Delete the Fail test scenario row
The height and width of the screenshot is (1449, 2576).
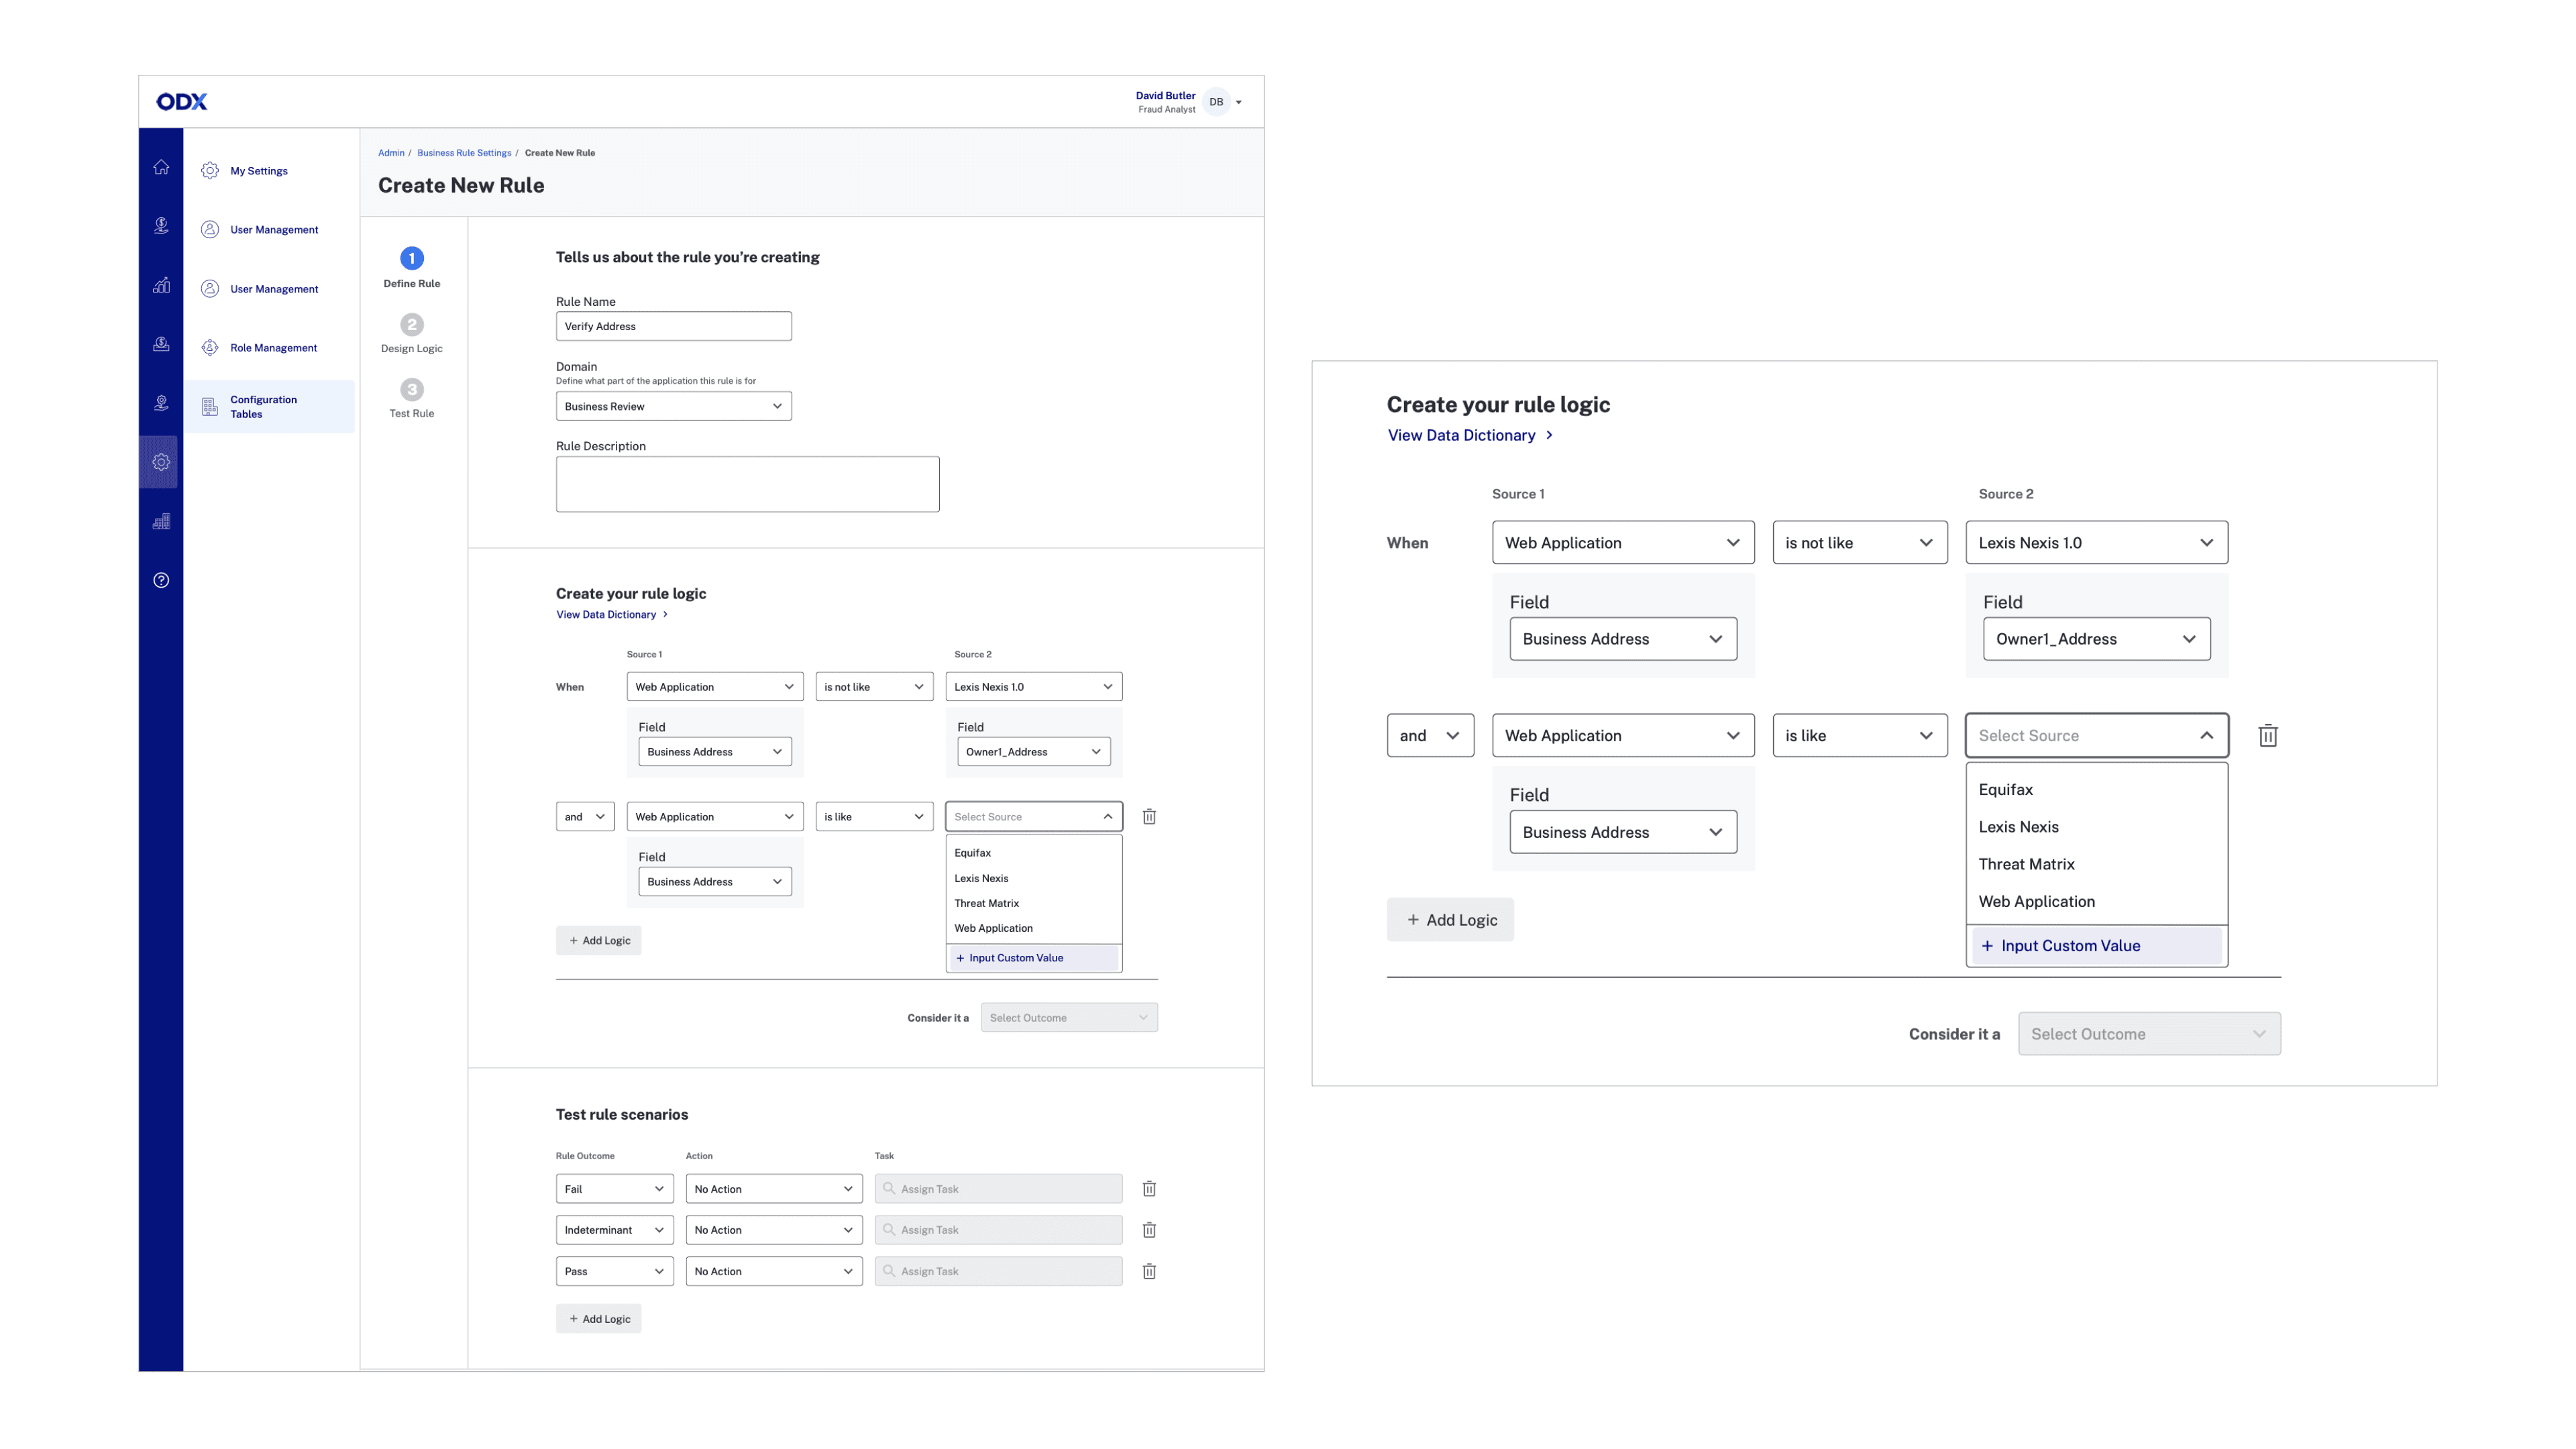(x=1149, y=1189)
